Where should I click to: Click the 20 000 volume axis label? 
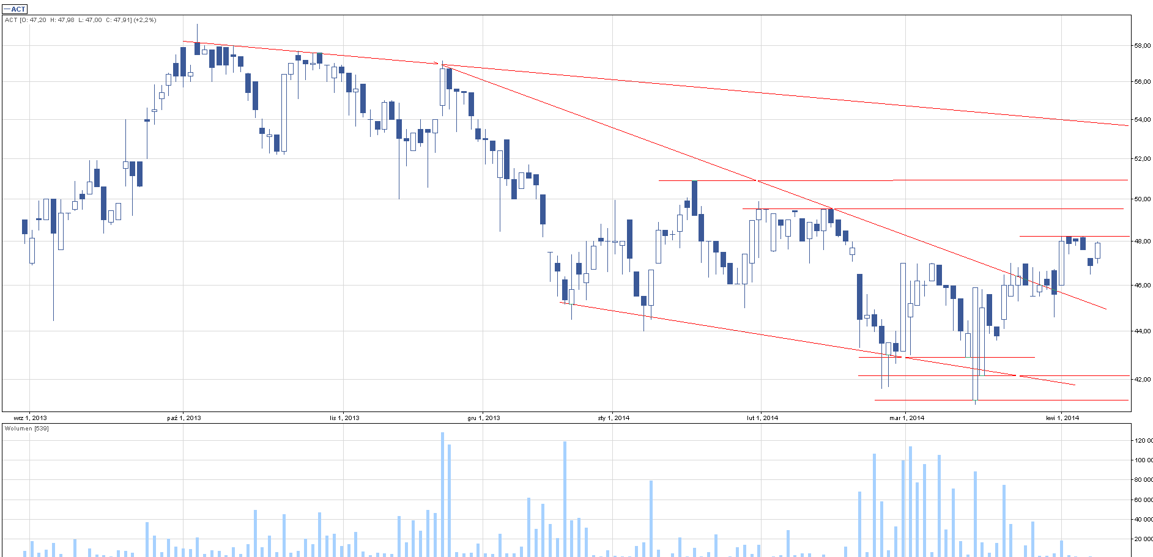point(1144,539)
